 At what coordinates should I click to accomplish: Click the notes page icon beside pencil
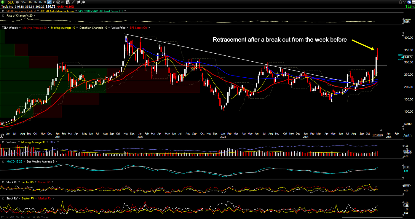tap(78, 2)
